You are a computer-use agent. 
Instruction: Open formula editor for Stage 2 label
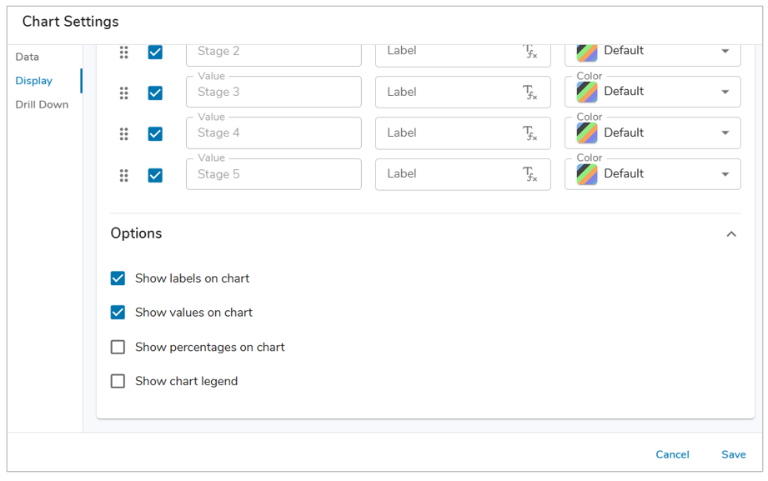(530, 52)
